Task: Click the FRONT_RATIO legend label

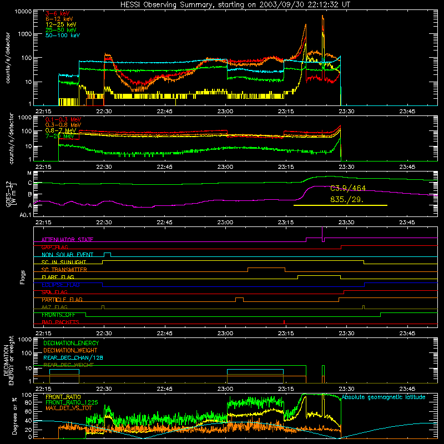Action: point(63,397)
